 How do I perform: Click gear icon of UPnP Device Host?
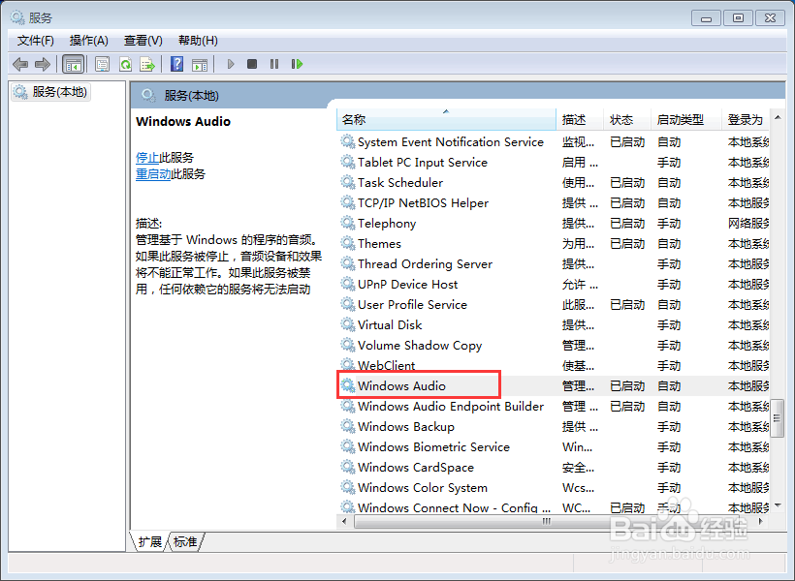(347, 284)
